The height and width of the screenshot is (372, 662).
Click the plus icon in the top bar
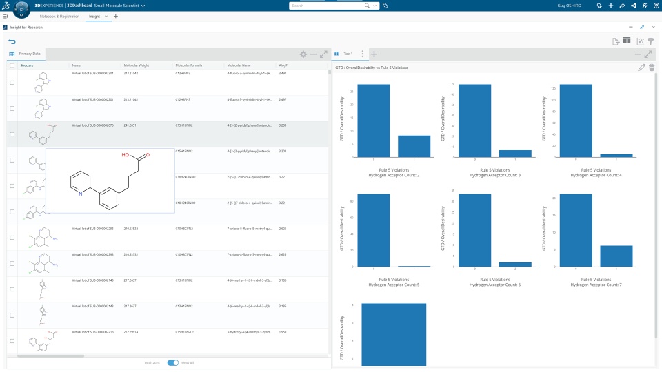[x=610, y=6]
